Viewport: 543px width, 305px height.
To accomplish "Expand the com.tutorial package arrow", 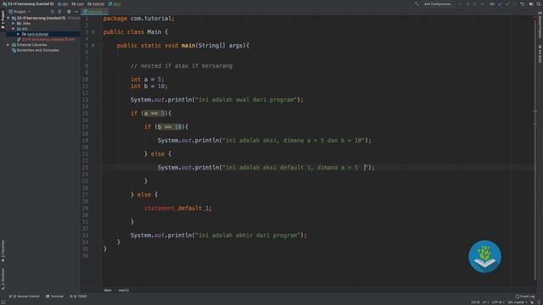I will (x=19, y=34).
